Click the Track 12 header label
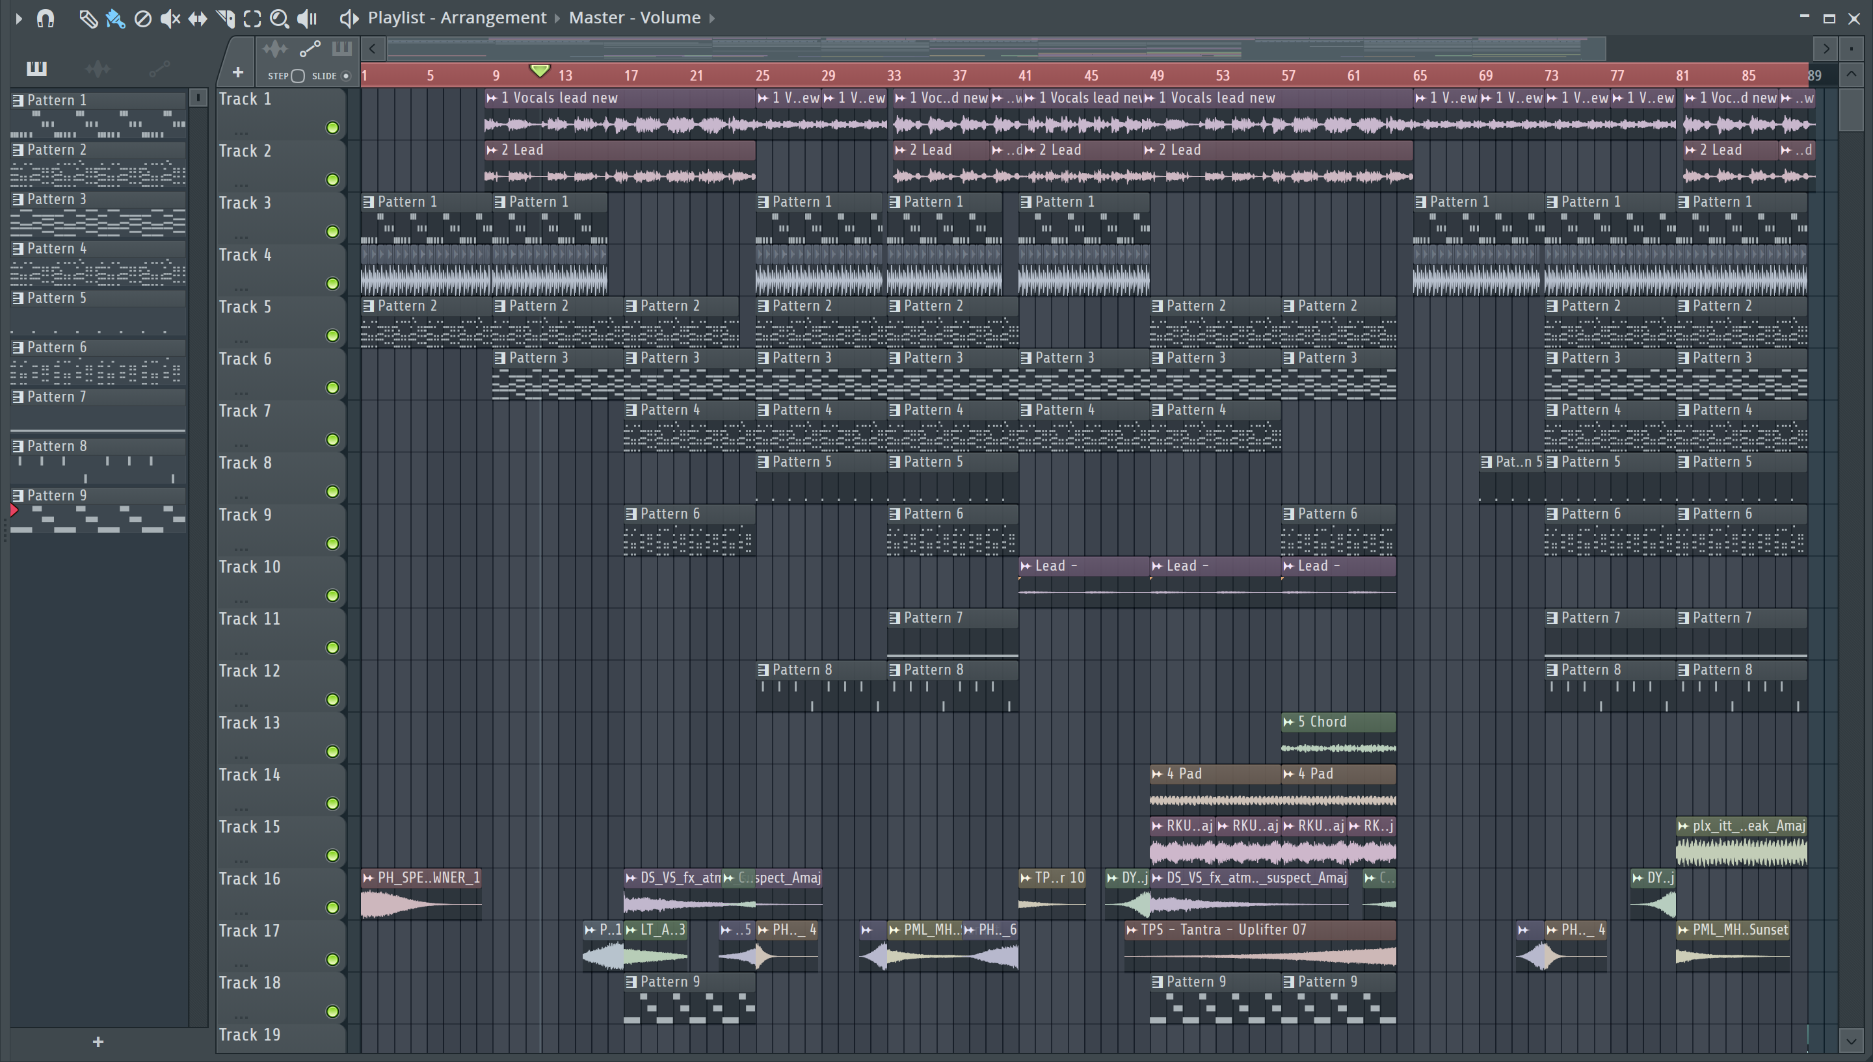This screenshot has height=1062, width=1873. tap(250, 671)
